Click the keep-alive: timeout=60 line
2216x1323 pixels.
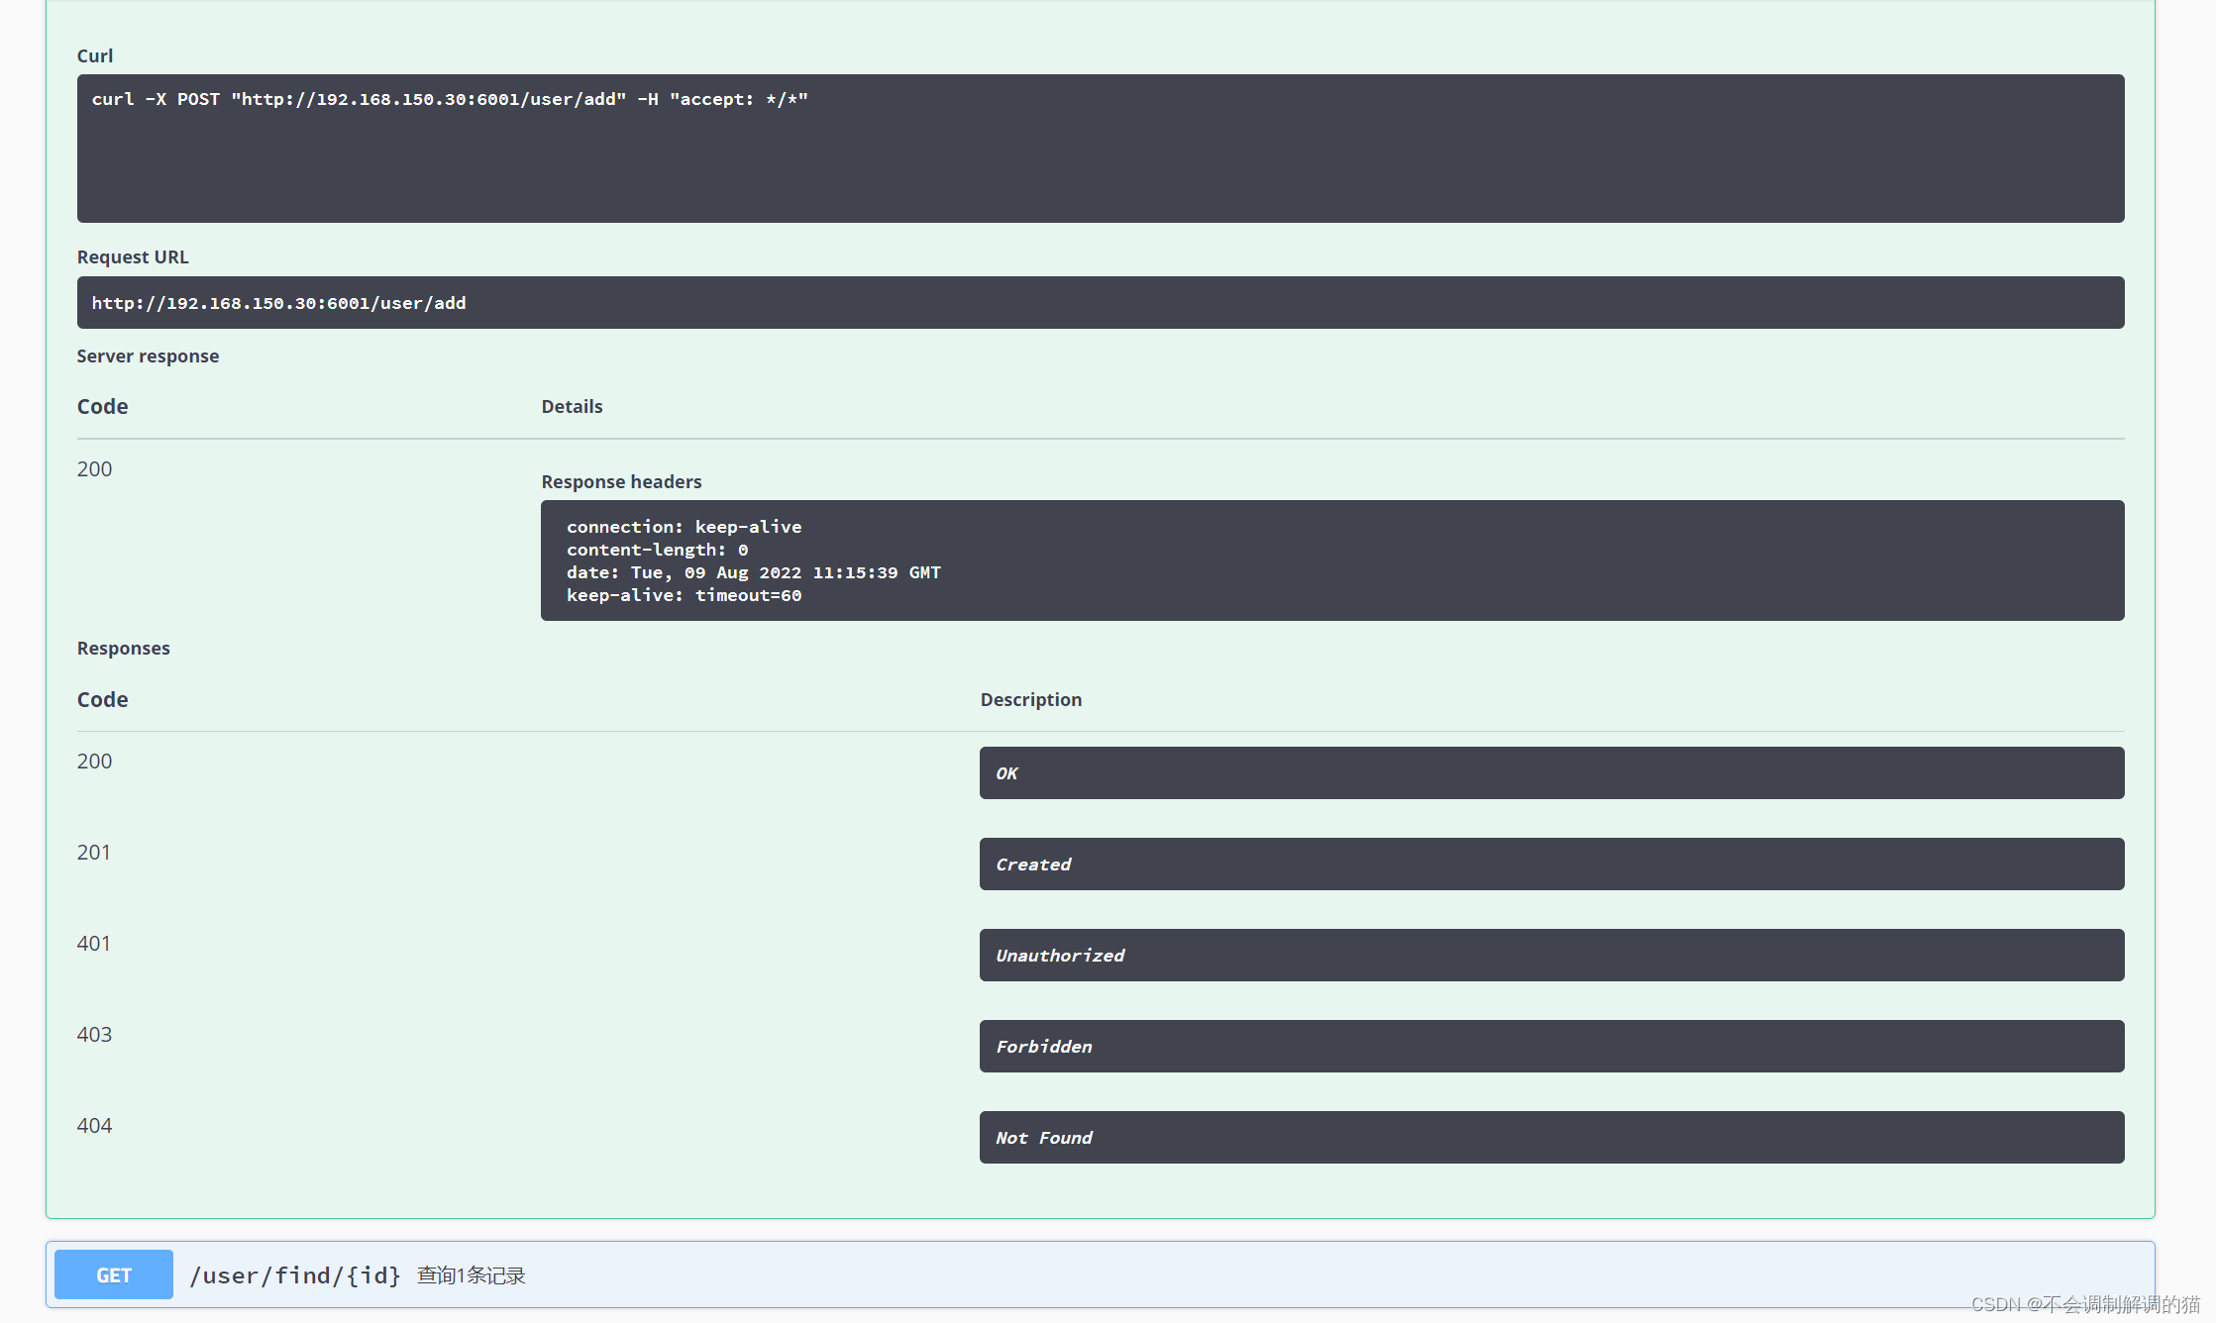coord(684,595)
